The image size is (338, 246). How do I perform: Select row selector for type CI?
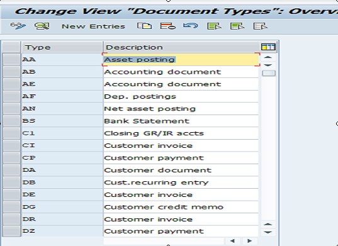11,145
